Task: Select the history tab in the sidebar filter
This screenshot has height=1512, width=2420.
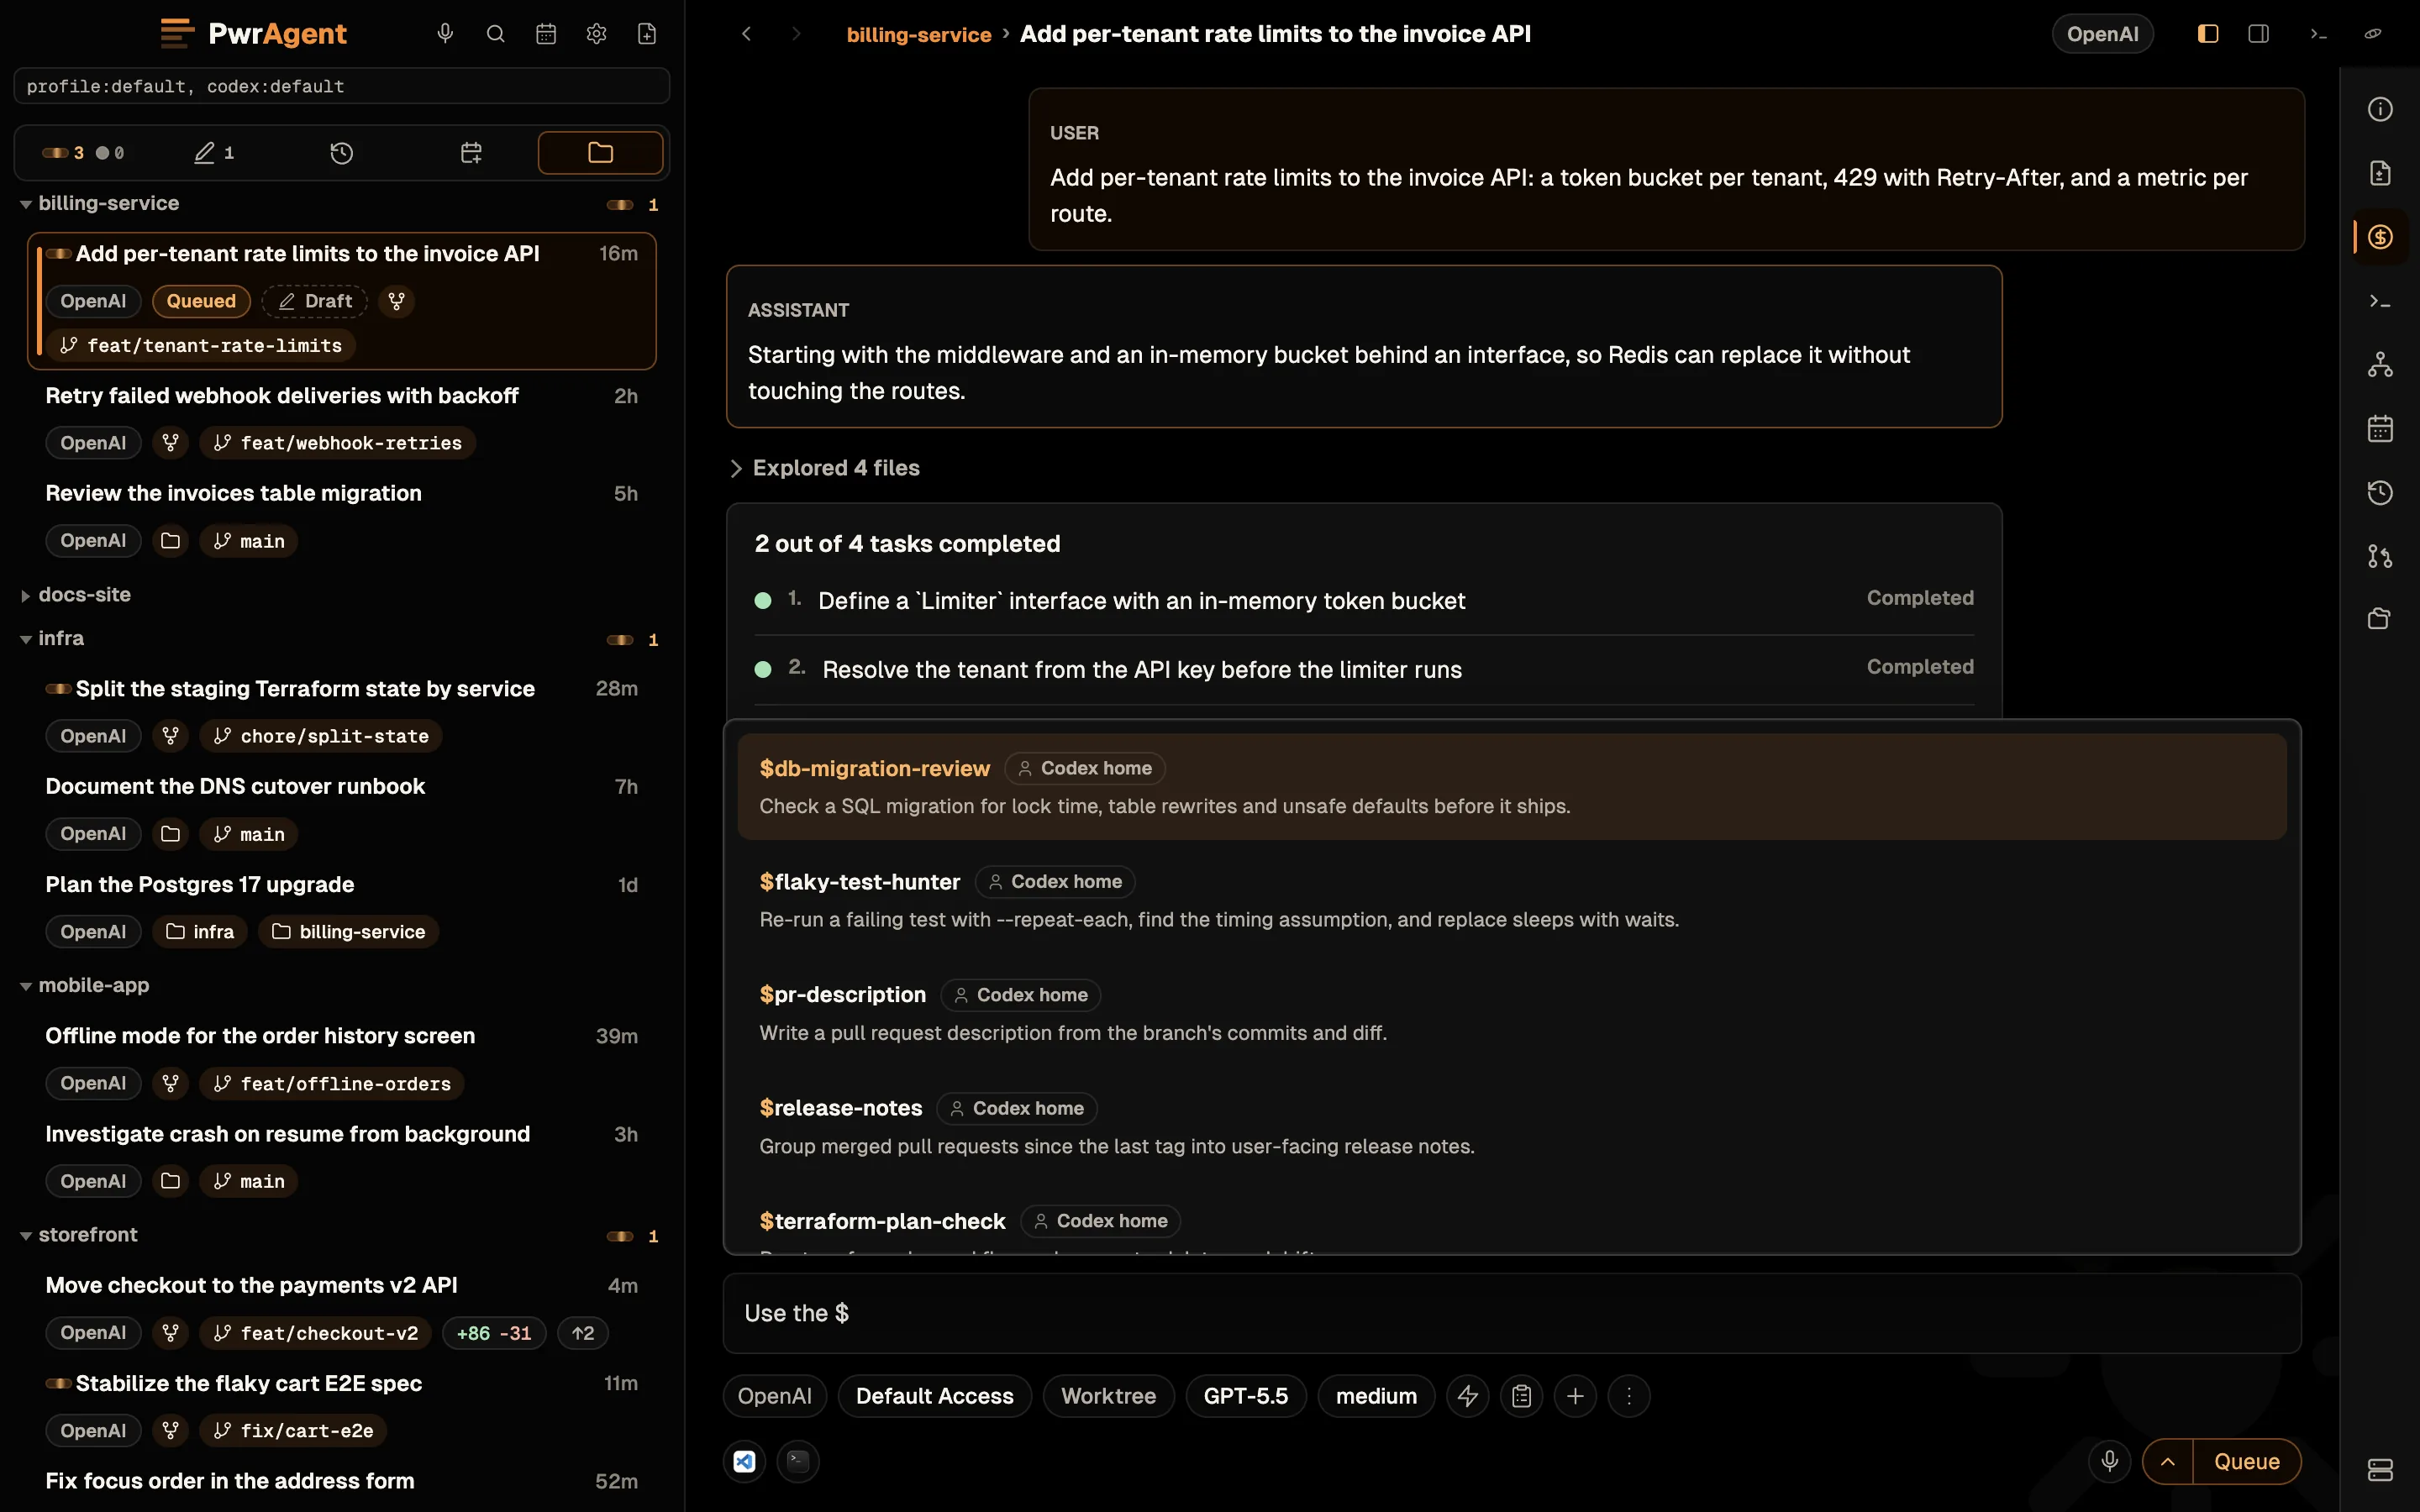Action: tap(342, 153)
